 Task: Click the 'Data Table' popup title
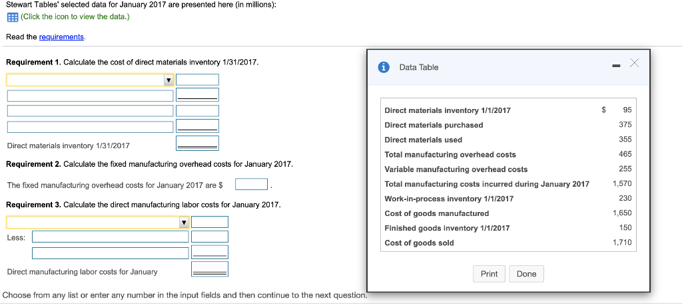click(418, 67)
